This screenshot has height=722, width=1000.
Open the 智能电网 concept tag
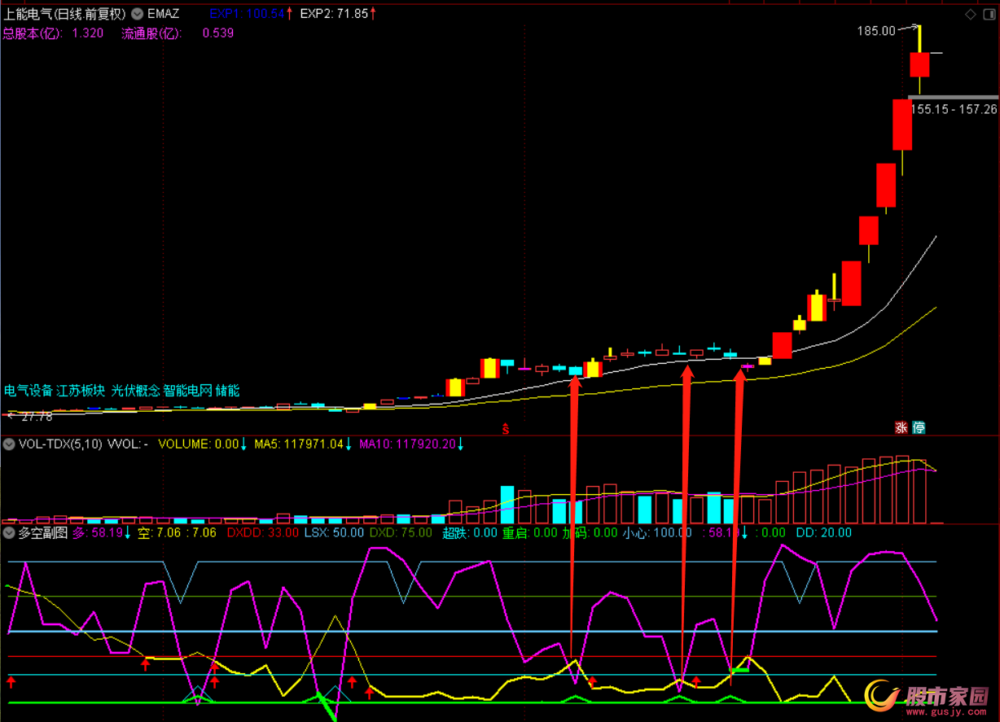[x=187, y=391]
